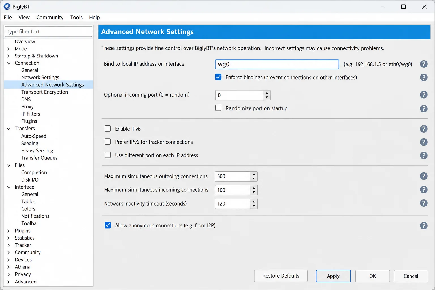This screenshot has height=290, width=435.
Task: Increase maximum outgoing connections value
Action: pos(254,174)
